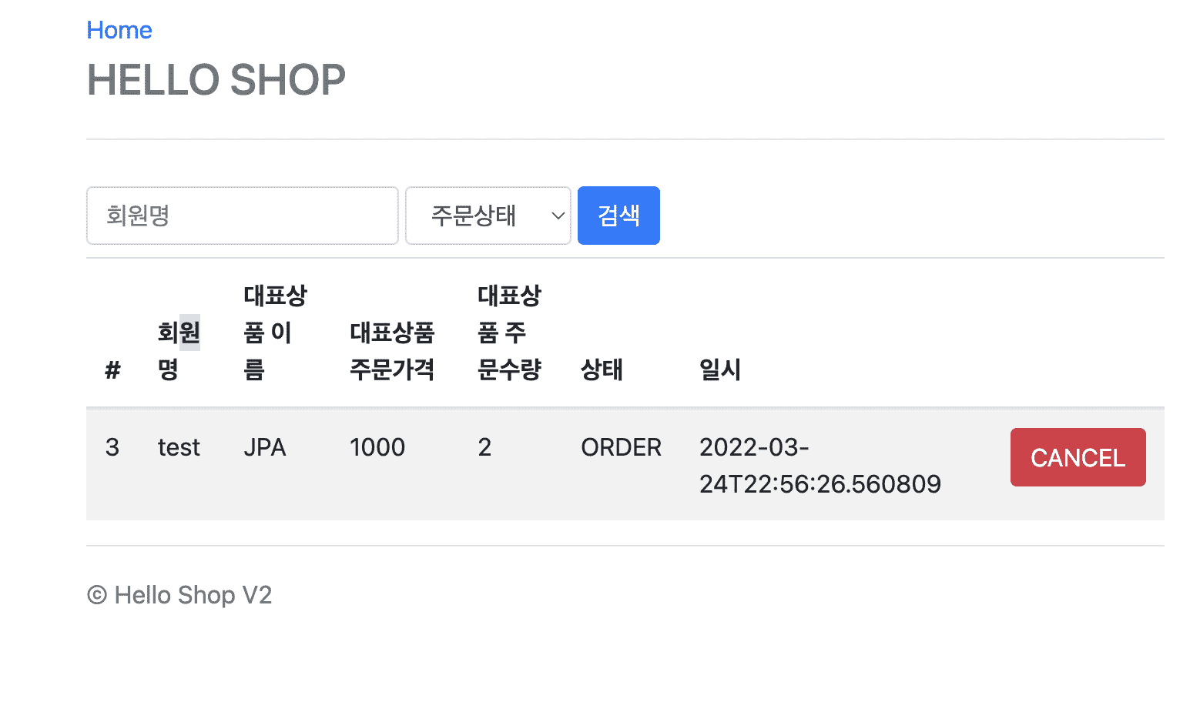Focus the 회원명 search input field
The width and height of the screenshot is (1200, 702).
[x=242, y=216]
